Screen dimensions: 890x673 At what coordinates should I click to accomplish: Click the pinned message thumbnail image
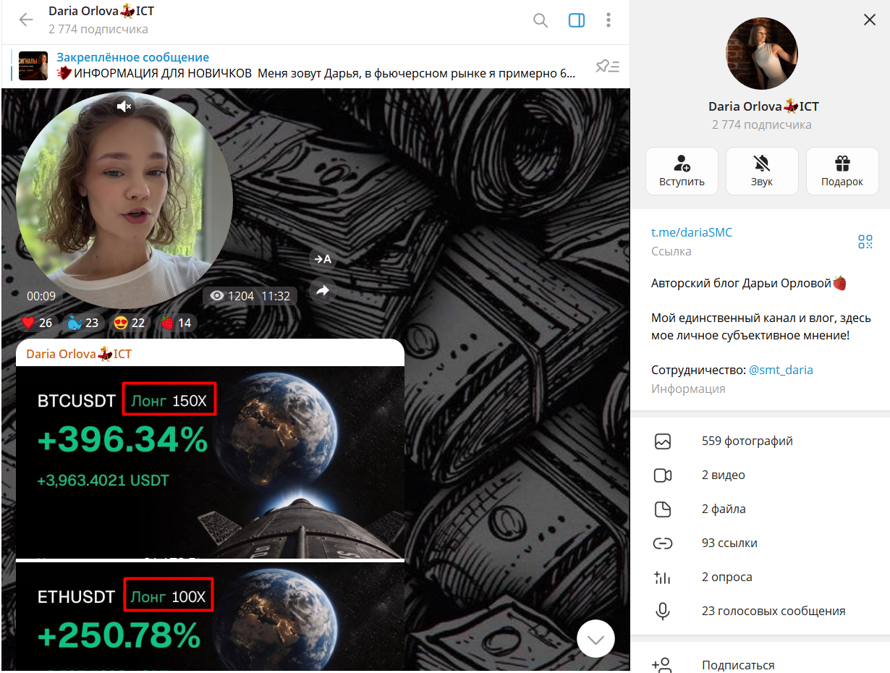click(x=33, y=65)
